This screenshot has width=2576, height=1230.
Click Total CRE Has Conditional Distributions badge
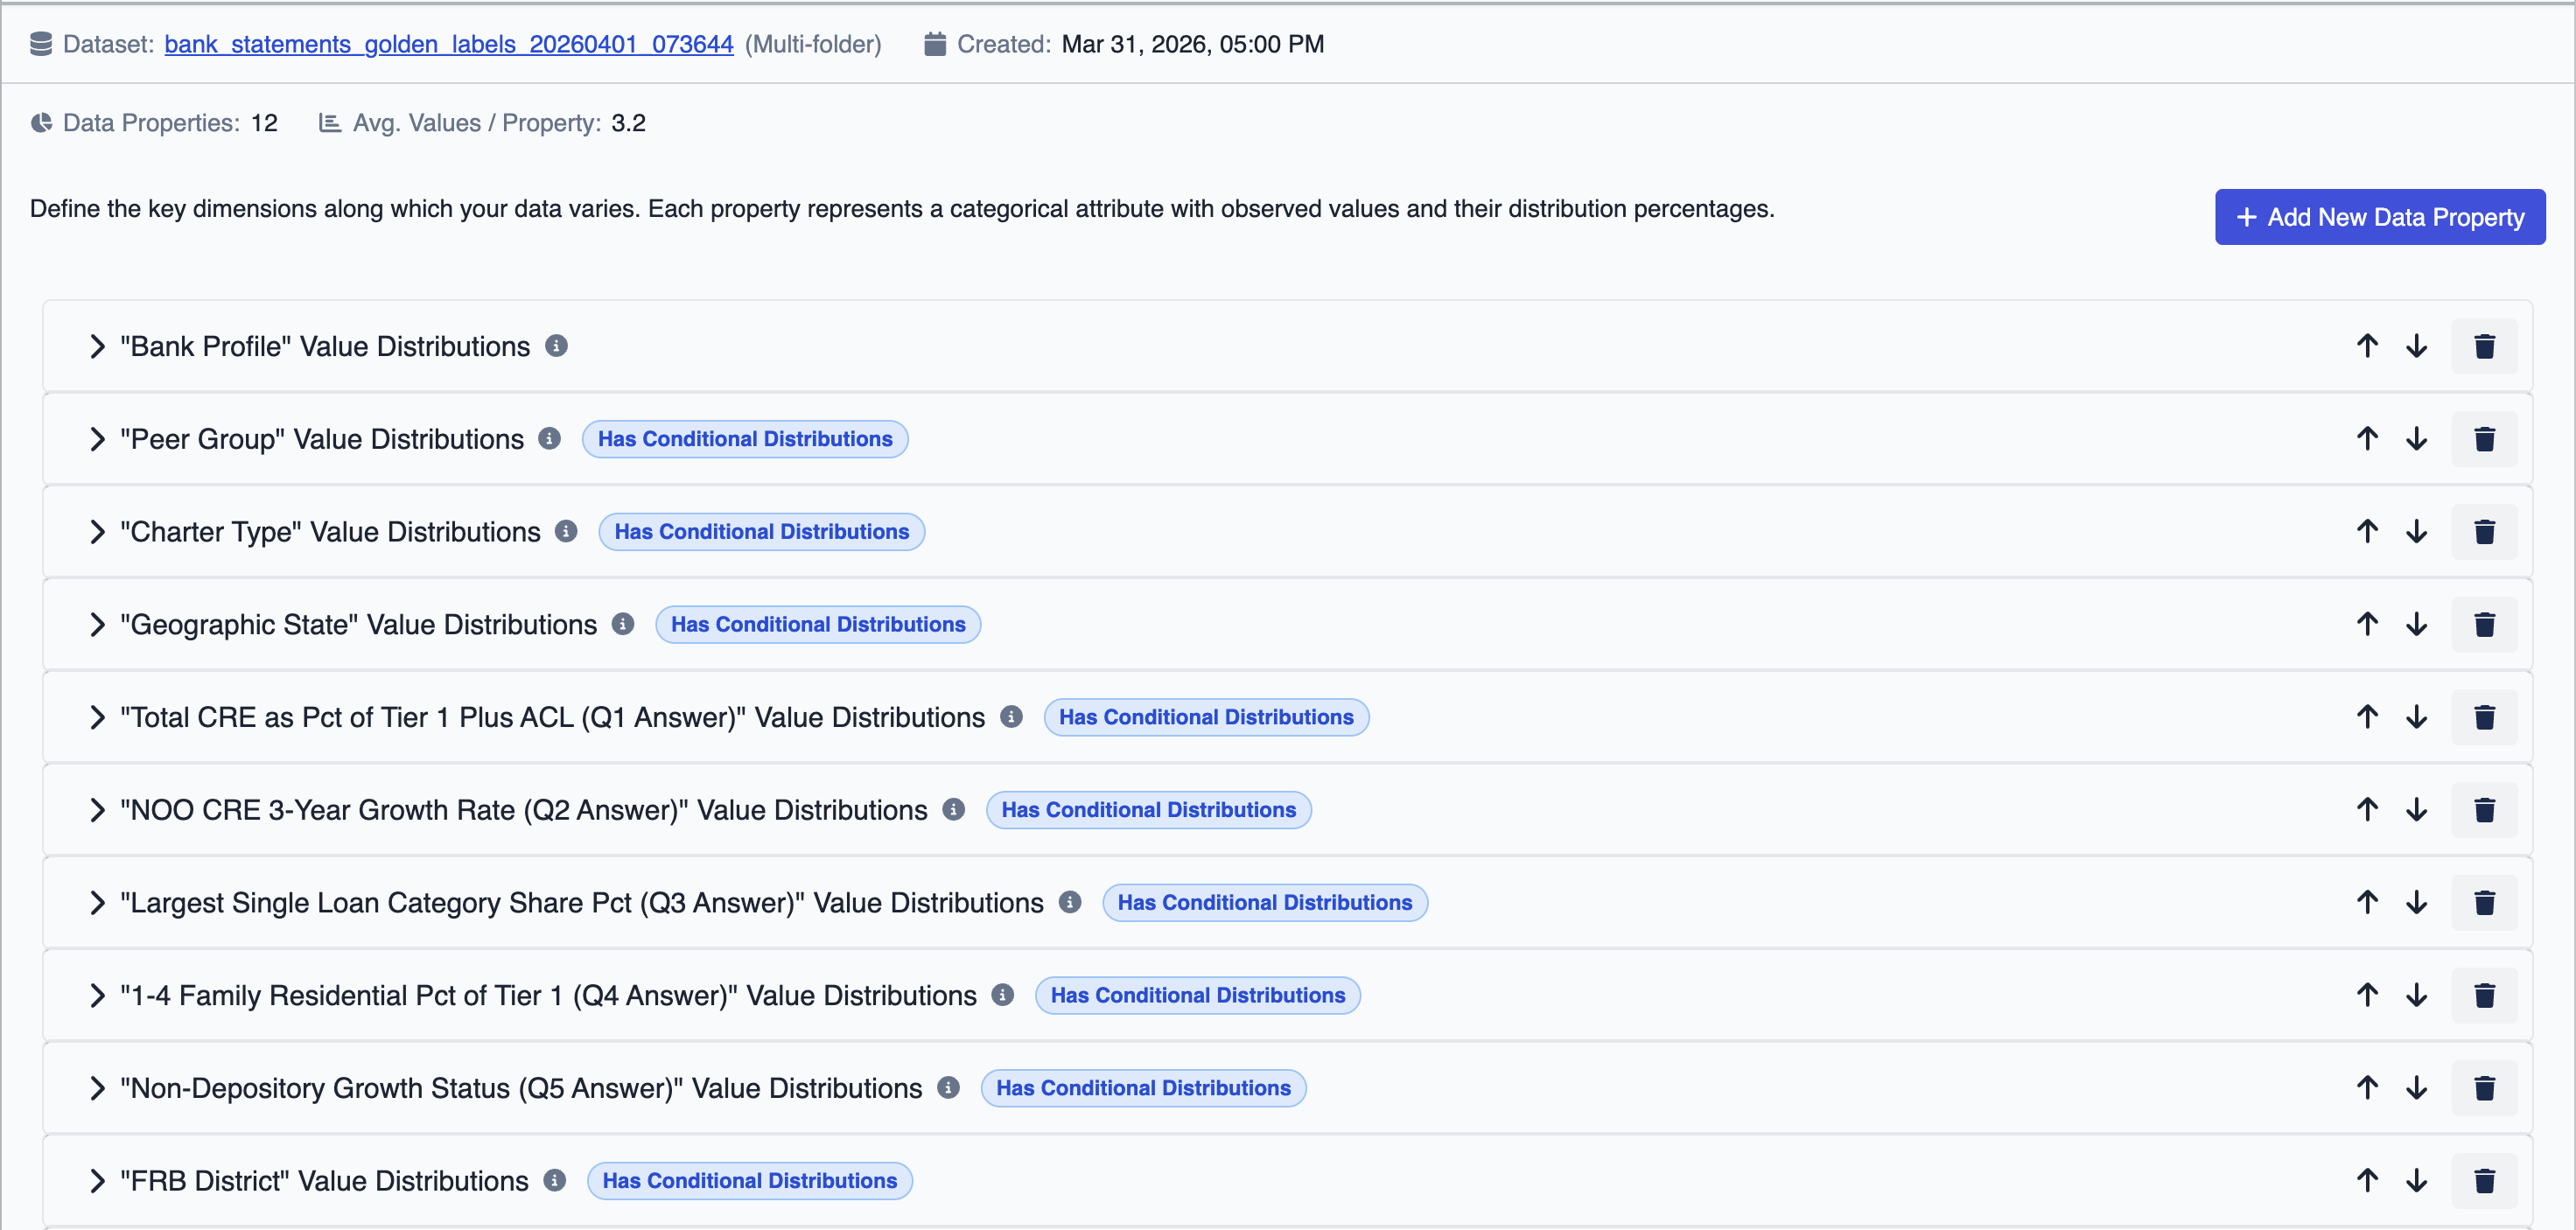pos(1205,717)
